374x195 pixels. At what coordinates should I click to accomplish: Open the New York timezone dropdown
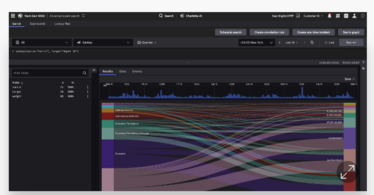pos(256,43)
